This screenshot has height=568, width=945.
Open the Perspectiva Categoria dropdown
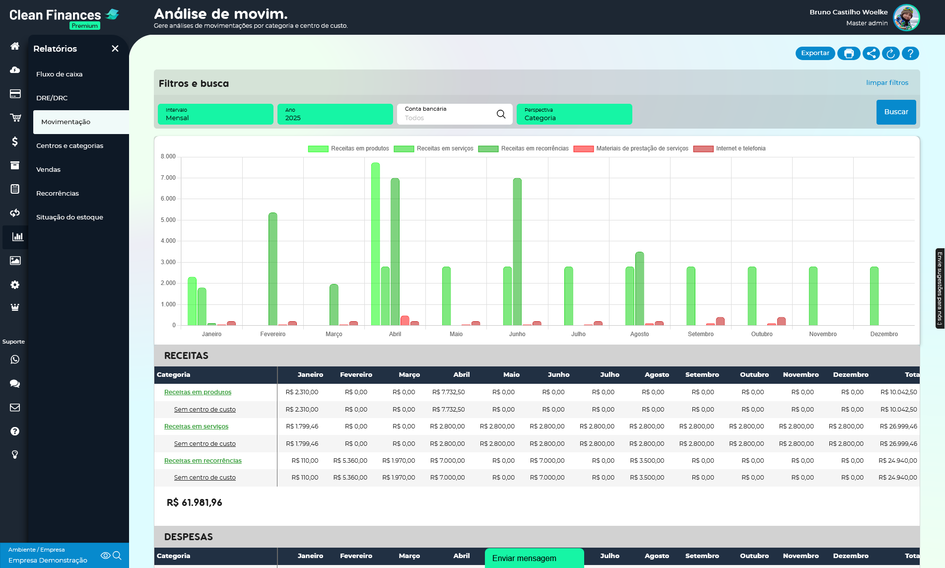coord(574,114)
